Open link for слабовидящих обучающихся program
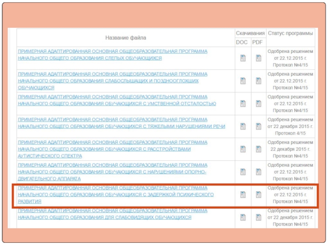Image resolution: width=328 pixels, height=246 pixels. [x=112, y=214]
